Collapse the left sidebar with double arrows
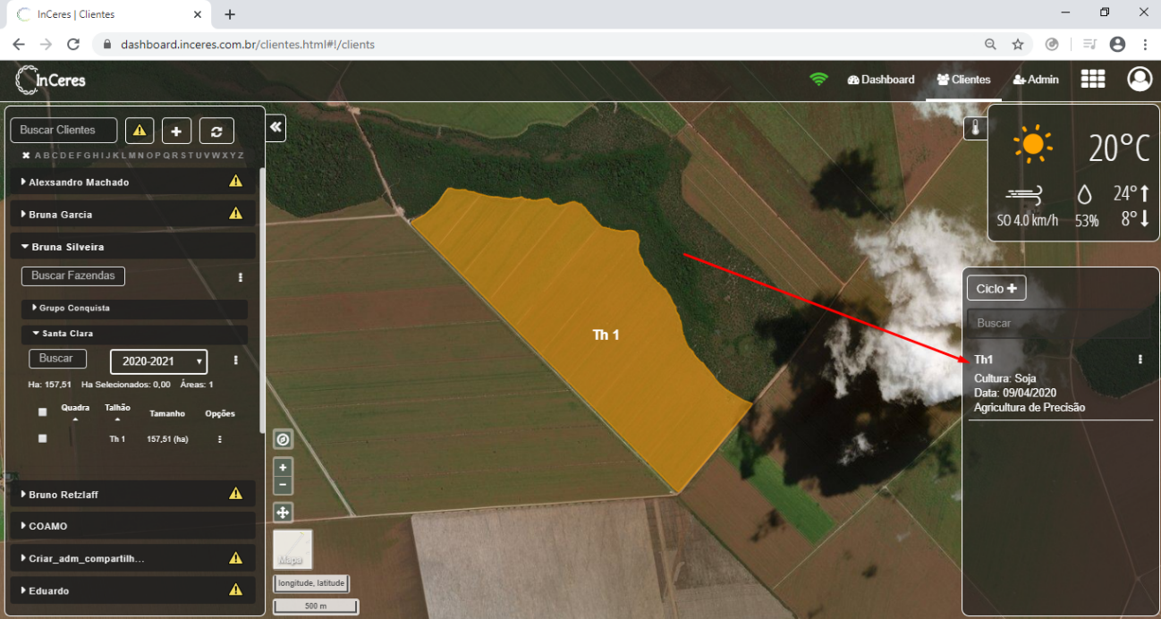This screenshot has height=619, width=1161. click(x=275, y=127)
